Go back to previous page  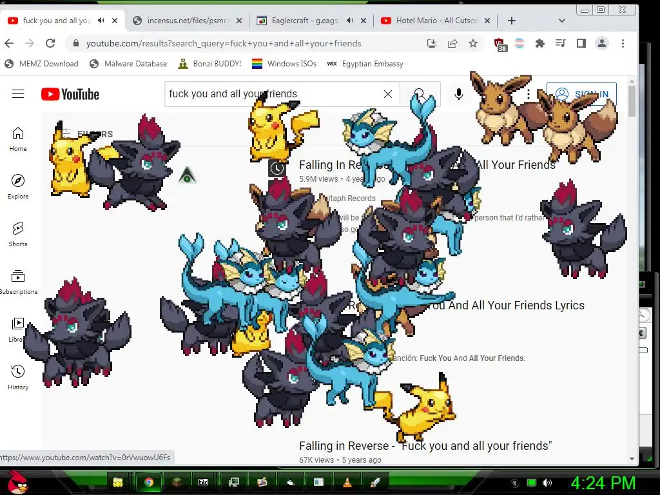pos(9,43)
